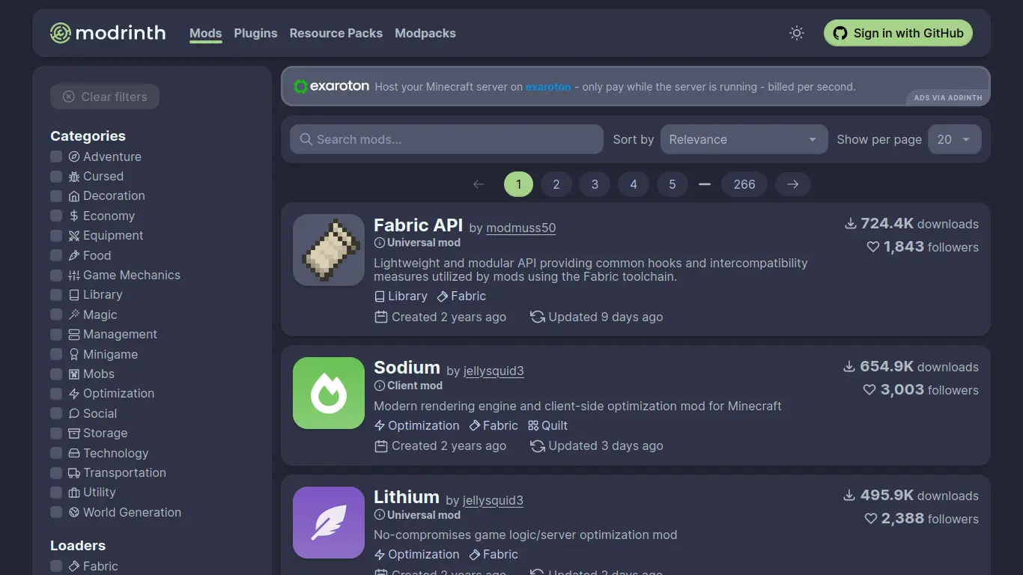
Task: Click the Storage box icon
Action: pyautogui.click(x=74, y=433)
